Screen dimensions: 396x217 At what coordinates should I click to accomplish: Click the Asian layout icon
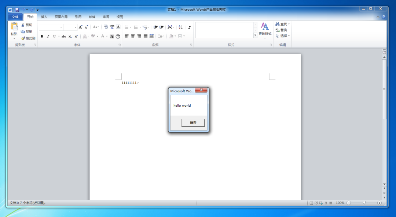(170, 27)
